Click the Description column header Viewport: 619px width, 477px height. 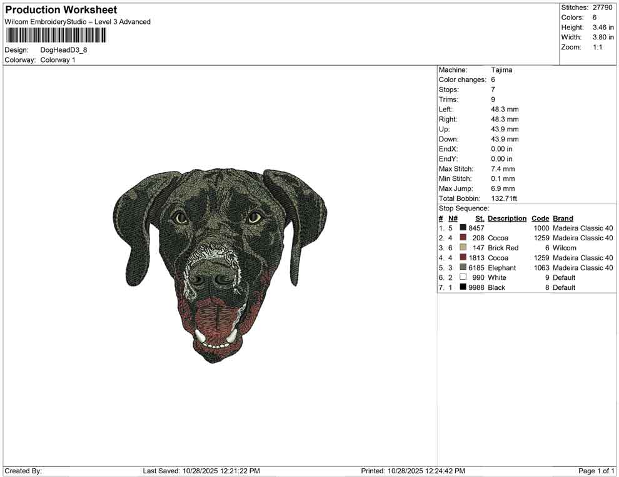click(x=506, y=218)
